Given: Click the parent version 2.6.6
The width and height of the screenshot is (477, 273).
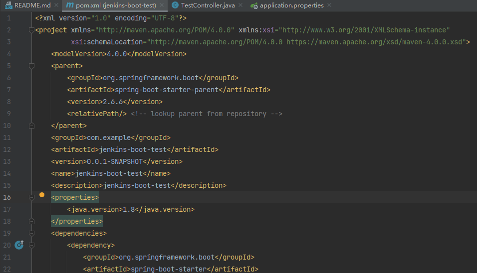Looking at the screenshot, I should click(113, 102).
